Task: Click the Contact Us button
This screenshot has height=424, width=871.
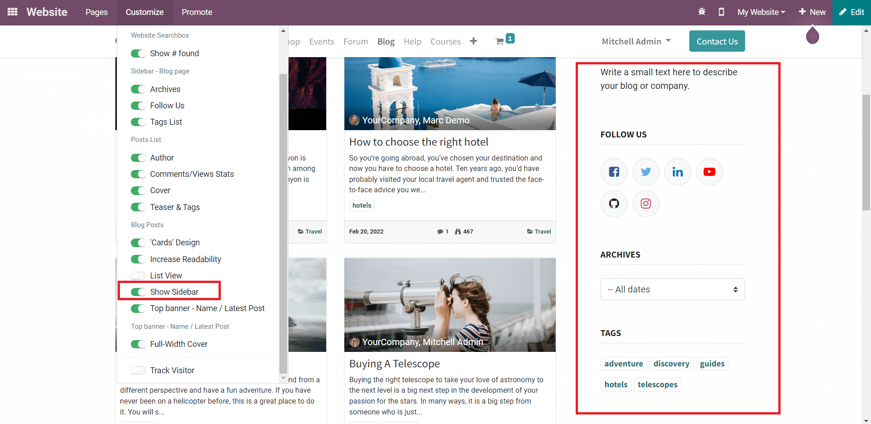Action: click(x=717, y=41)
